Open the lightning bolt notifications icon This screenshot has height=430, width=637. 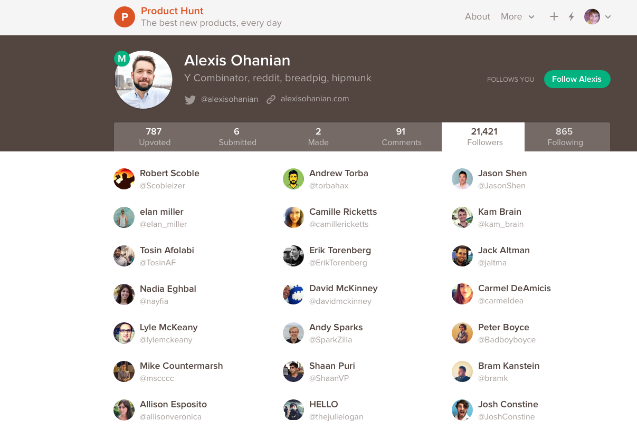click(571, 16)
